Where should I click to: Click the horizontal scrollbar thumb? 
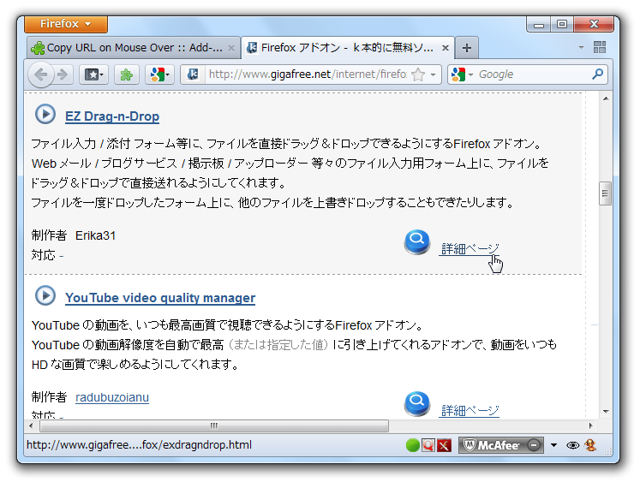(x=214, y=426)
